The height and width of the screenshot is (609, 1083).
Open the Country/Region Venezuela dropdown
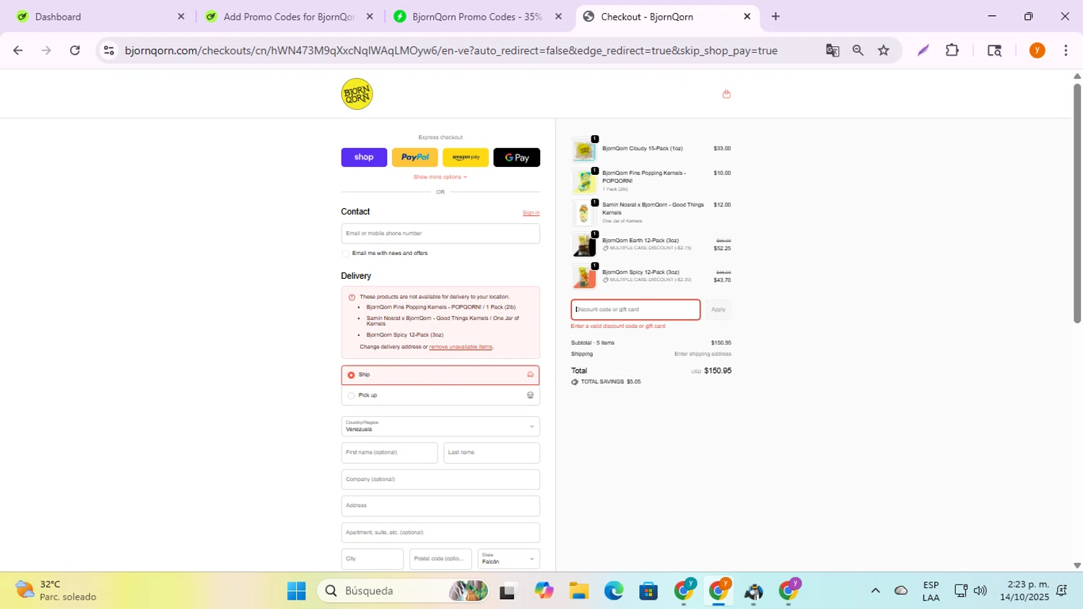tap(440, 426)
